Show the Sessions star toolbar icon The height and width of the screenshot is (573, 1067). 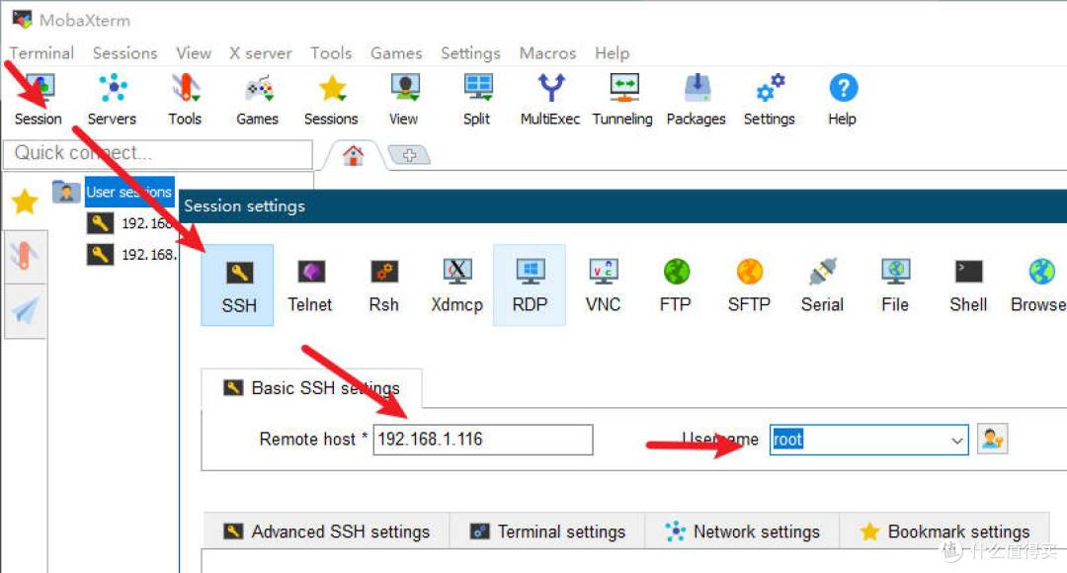click(331, 100)
